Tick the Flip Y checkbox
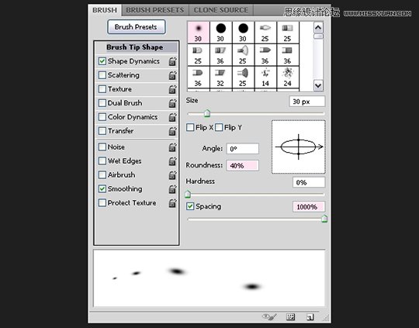 219,127
